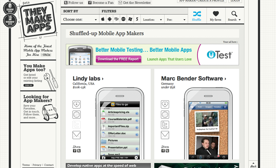Add Marc Bender Software to favorites
Image resolution: width=276 pixels, height=168 pixels.
(x=165, y=104)
